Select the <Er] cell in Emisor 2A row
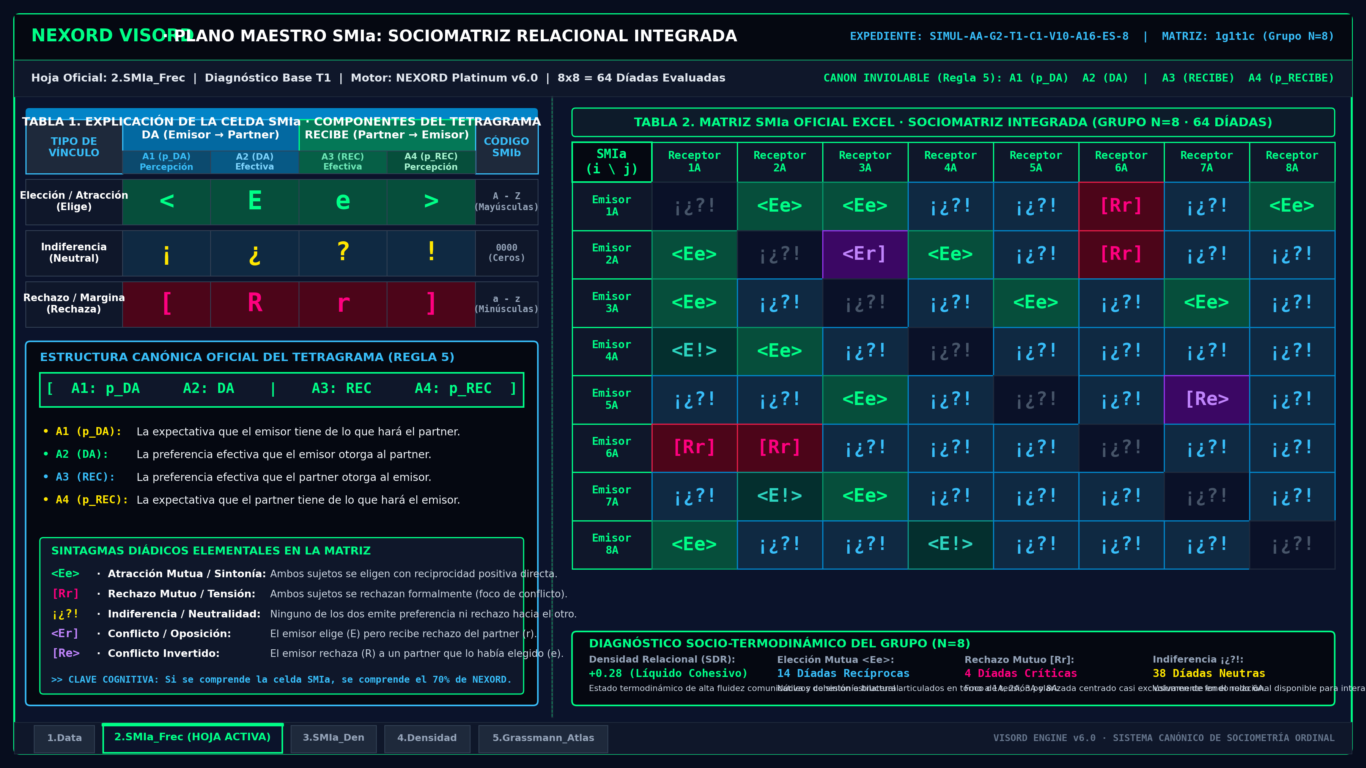 (x=865, y=254)
